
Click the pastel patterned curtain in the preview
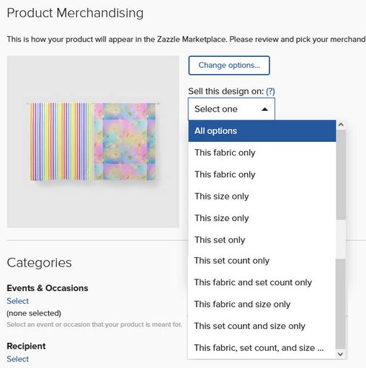pyautogui.click(x=125, y=142)
